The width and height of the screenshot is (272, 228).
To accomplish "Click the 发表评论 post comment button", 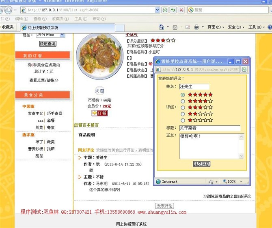I will coord(164,206).
